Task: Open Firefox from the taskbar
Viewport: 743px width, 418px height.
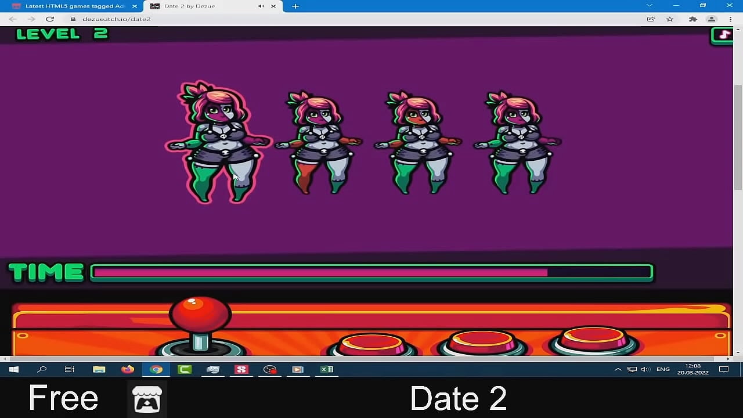Action: pyautogui.click(x=127, y=369)
